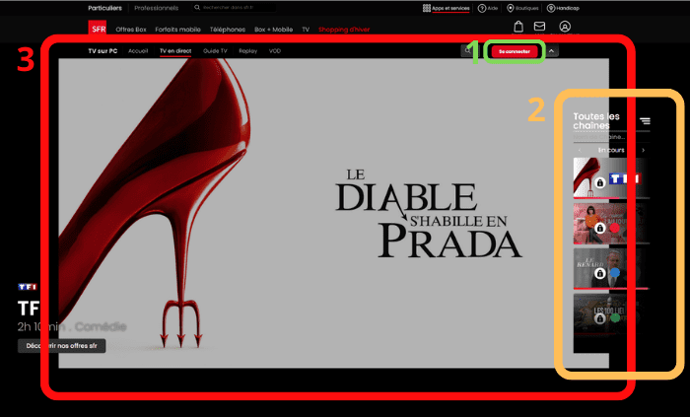Collapse the header with the up chevron
This screenshot has height=417, width=690.
tap(551, 51)
